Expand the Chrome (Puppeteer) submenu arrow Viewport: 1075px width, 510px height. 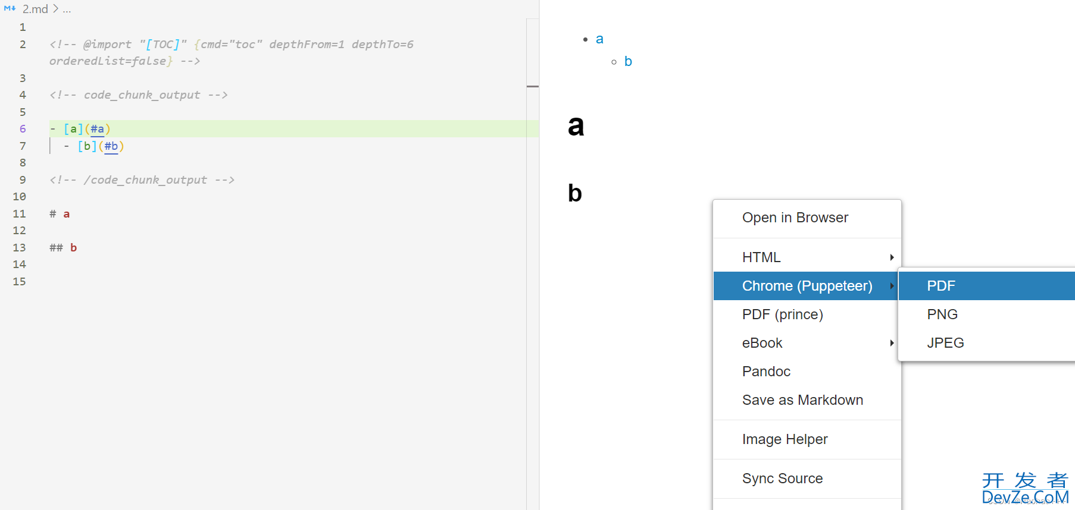click(892, 286)
